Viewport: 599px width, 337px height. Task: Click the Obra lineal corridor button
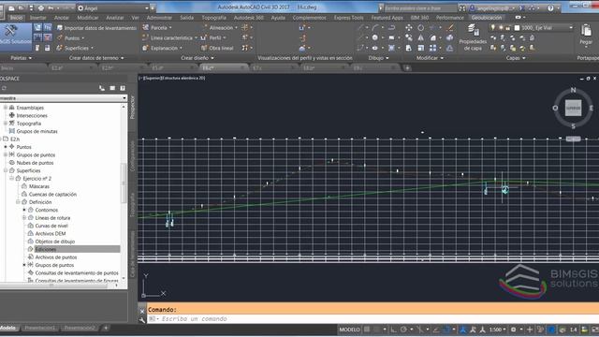click(x=217, y=48)
